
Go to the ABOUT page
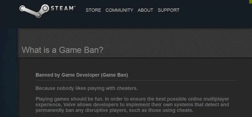(x=145, y=10)
